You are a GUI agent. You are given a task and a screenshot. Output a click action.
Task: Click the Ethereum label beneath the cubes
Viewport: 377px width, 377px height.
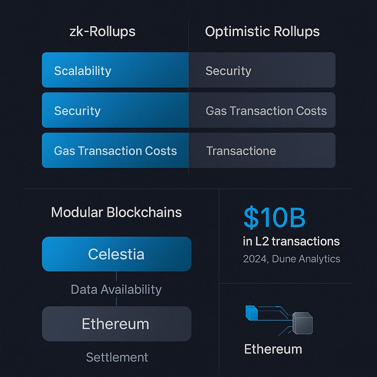(x=273, y=349)
